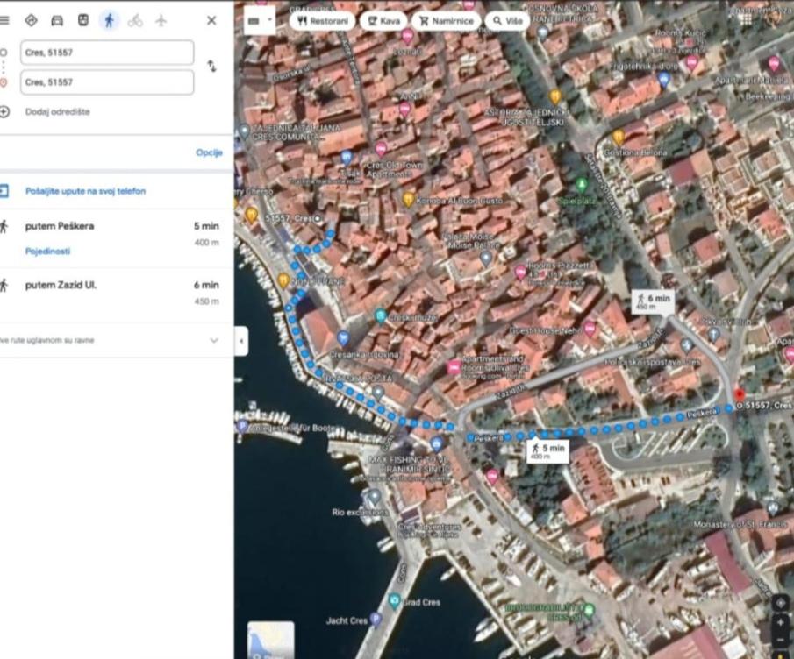794x659 pixels.
Task: Close the directions panel
Action: [x=211, y=20]
